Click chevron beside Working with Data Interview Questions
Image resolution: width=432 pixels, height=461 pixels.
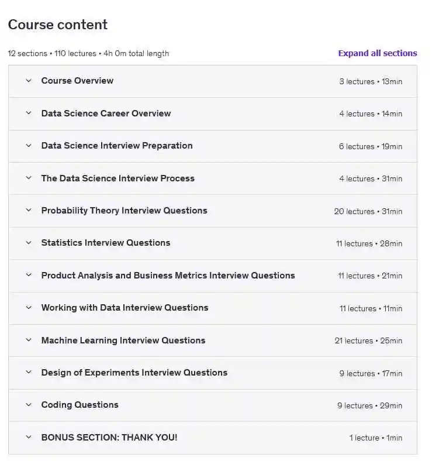(29, 308)
